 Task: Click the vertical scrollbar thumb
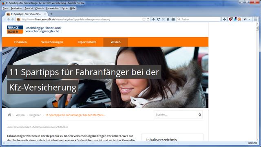pyautogui.click(x=257, y=28)
